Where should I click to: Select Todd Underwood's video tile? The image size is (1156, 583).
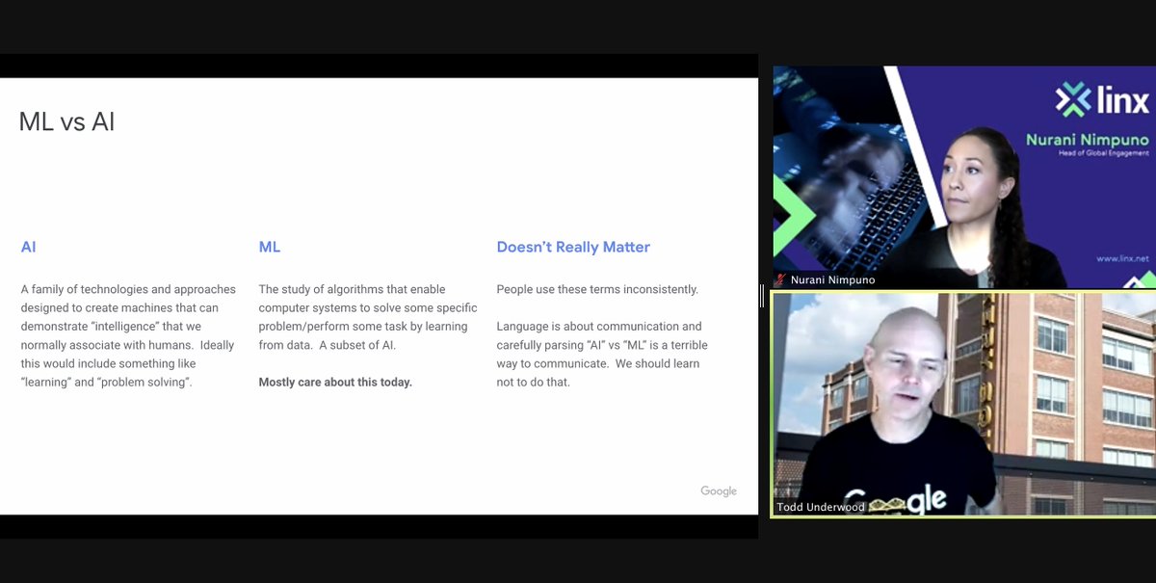click(x=964, y=405)
